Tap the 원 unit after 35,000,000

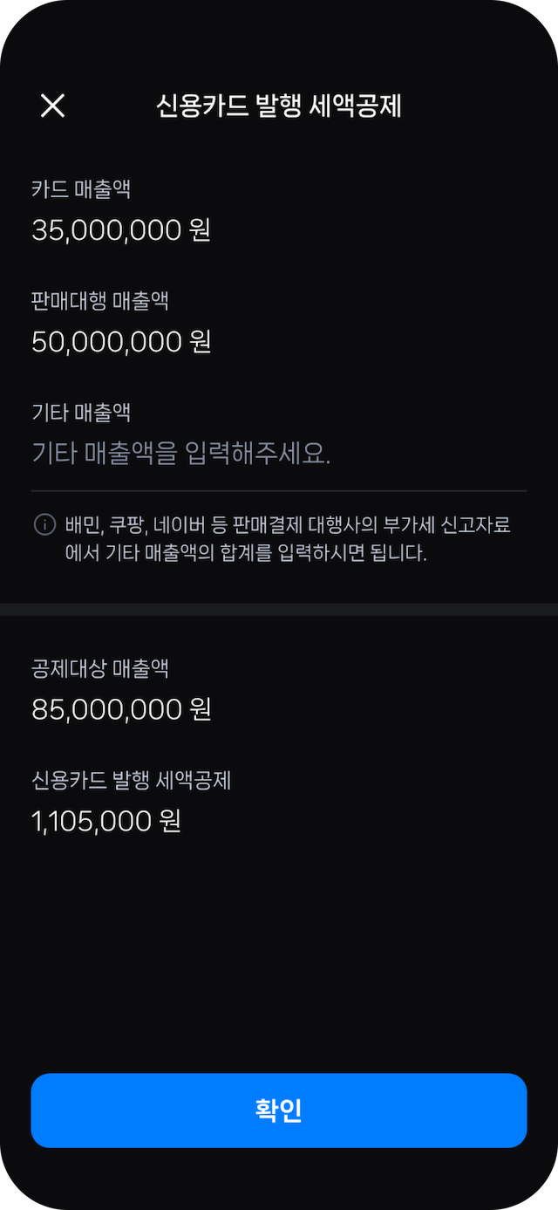point(200,230)
